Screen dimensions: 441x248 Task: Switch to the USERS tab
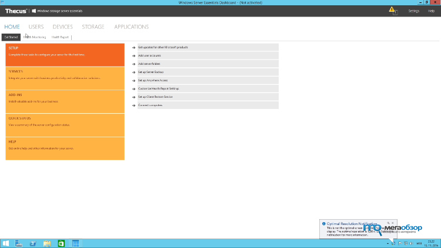coord(36,27)
